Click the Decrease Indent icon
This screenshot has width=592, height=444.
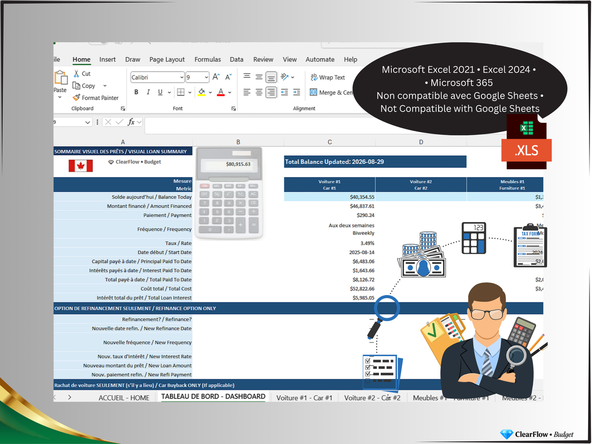click(284, 92)
